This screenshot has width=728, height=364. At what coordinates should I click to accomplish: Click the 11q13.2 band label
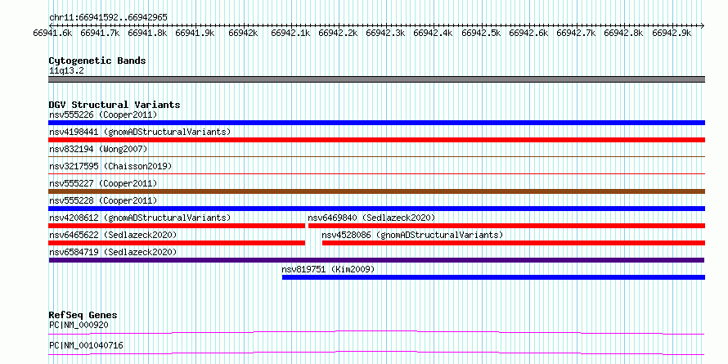tap(66, 71)
